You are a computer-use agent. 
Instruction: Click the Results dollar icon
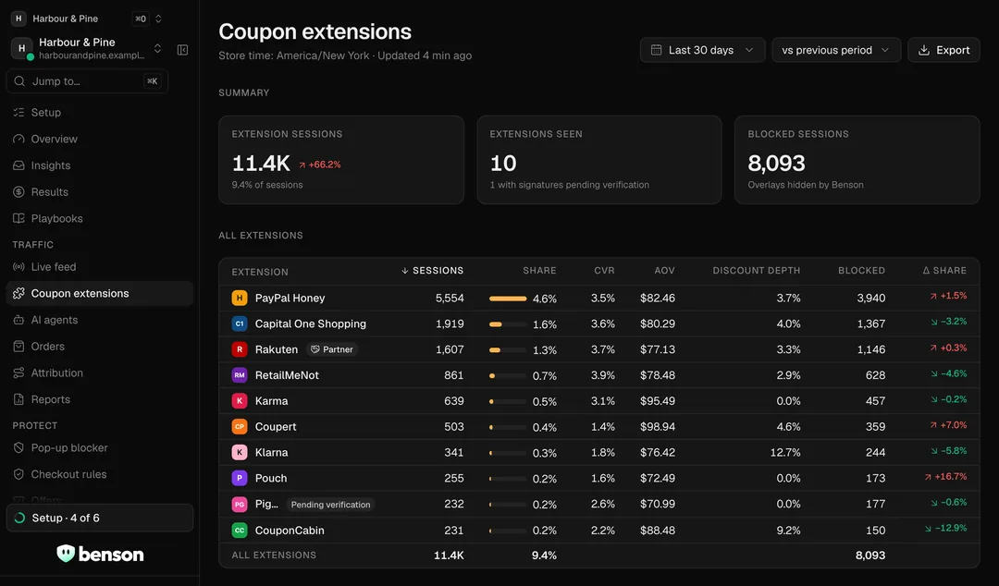tap(18, 191)
